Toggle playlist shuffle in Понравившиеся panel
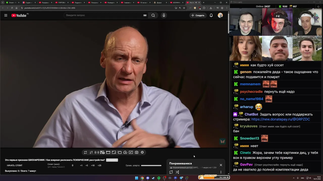The image size is (323, 181). [177, 172]
